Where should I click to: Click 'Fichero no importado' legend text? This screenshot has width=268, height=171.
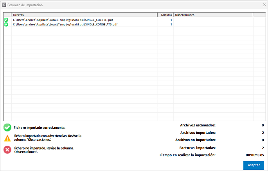coord(43,150)
